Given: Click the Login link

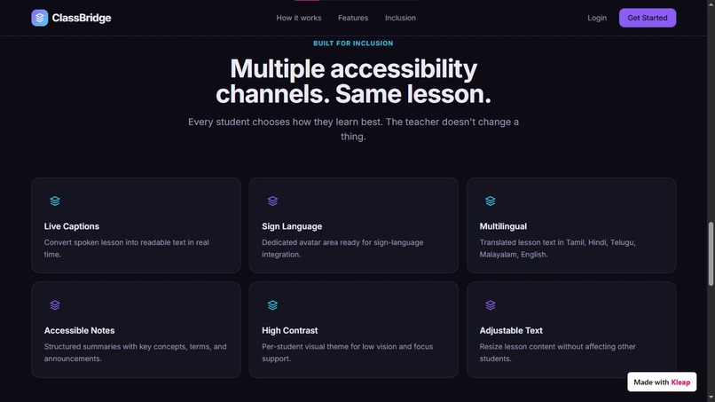Looking at the screenshot, I should [x=597, y=18].
